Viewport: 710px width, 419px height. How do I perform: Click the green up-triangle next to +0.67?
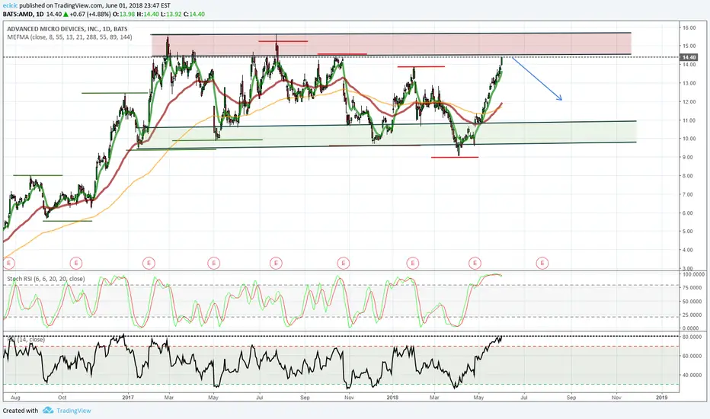point(66,14)
